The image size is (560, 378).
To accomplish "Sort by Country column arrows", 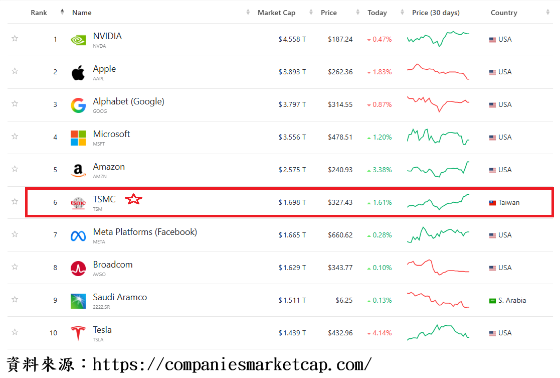I will tap(548, 13).
